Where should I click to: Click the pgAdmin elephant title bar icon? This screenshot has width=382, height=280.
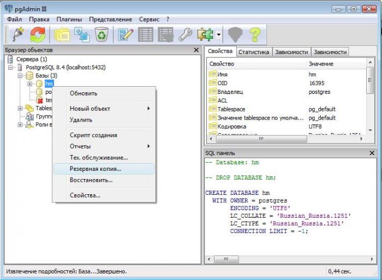9,9
